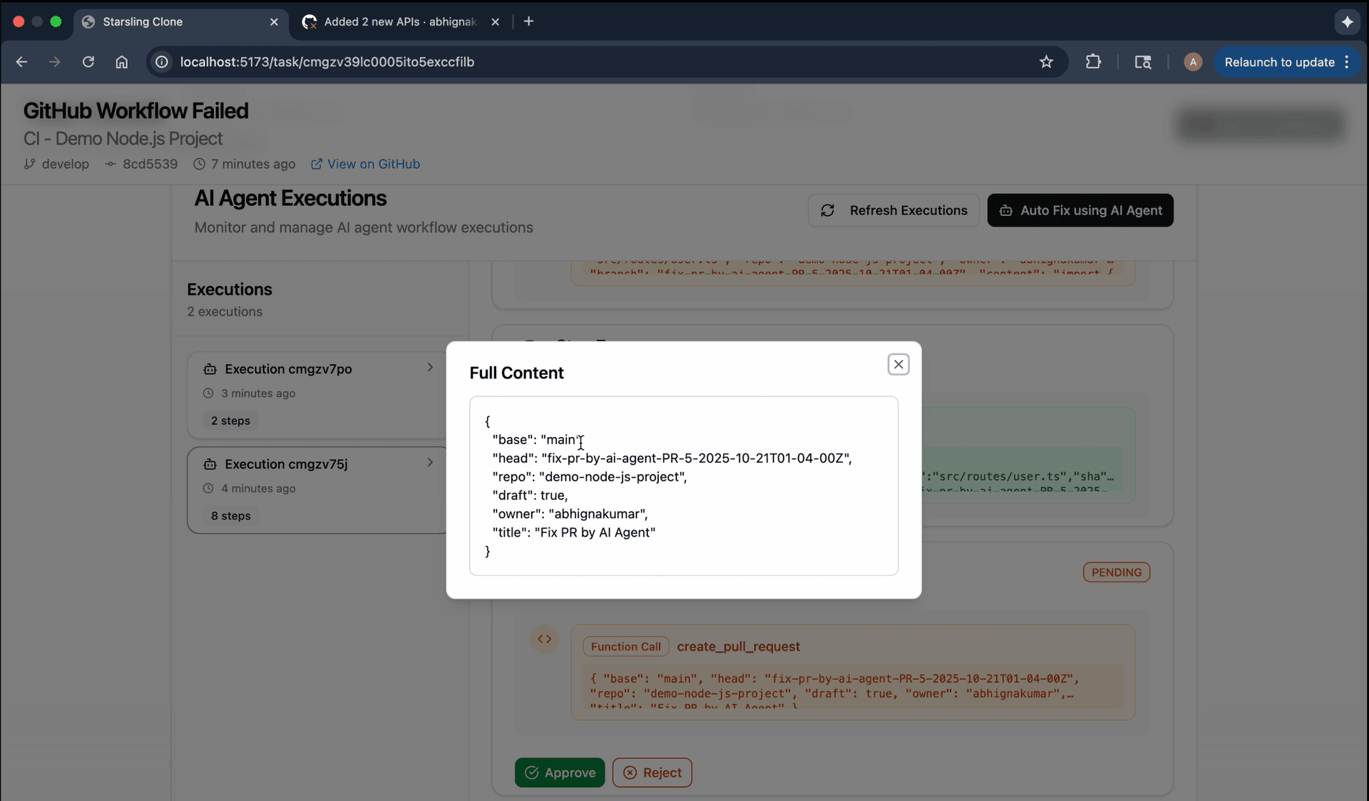Open a new browser tab
Screen dimensions: 1369x801
[528, 21]
